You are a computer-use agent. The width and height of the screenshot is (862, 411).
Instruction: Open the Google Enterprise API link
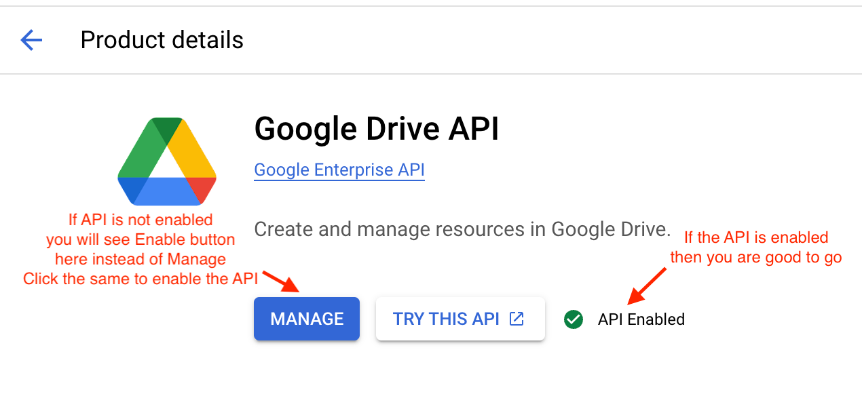pos(339,169)
